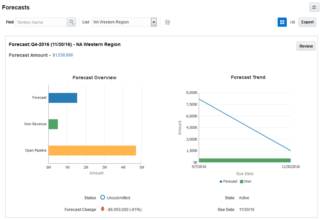Screen dimensions: 321x220
Task: Switch to list view
Action: point(293,22)
